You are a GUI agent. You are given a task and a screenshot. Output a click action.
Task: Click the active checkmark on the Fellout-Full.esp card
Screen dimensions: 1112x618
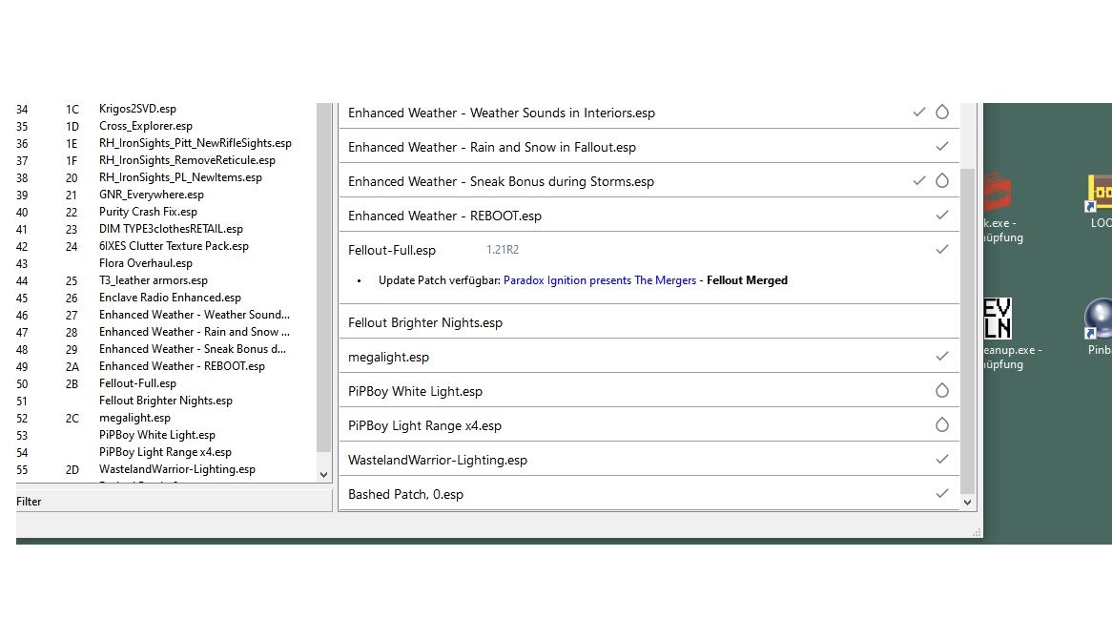(x=942, y=250)
